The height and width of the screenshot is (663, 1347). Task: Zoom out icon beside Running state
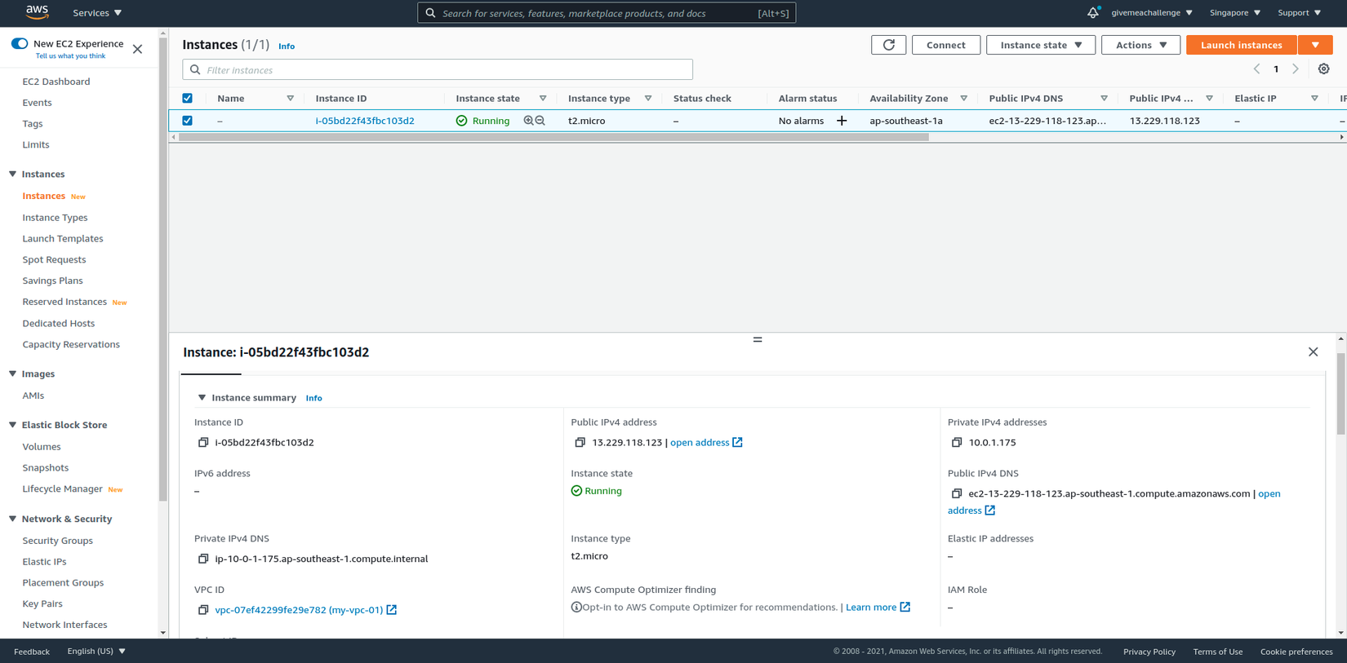pyautogui.click(x=540, y=121)
